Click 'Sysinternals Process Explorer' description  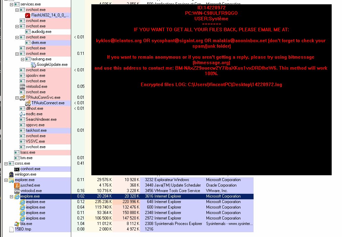(178, 224)
